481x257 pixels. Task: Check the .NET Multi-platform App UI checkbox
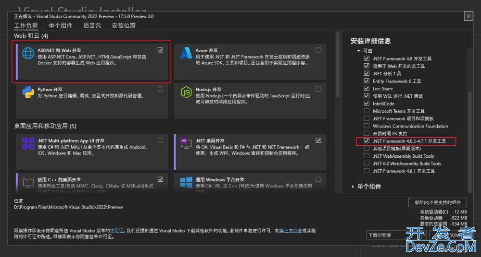coord(161,140)
